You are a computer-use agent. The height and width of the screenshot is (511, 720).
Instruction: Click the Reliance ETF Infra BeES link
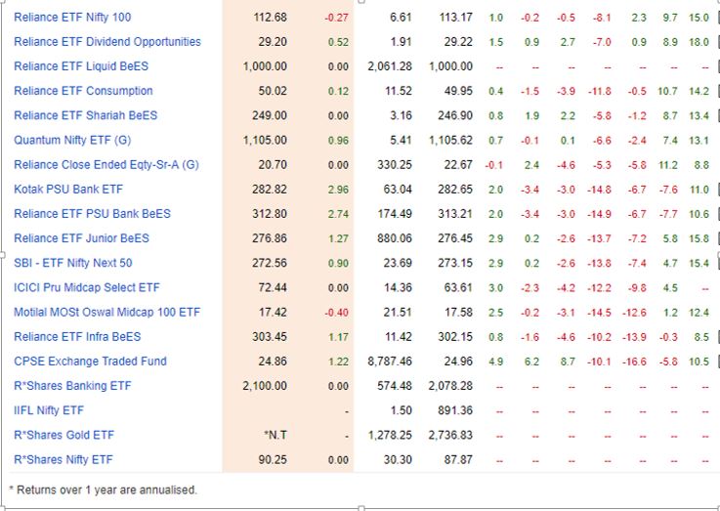coord(77,337)
